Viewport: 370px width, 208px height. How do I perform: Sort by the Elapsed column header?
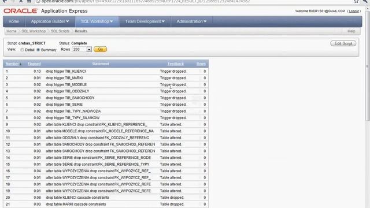point(34,64)
